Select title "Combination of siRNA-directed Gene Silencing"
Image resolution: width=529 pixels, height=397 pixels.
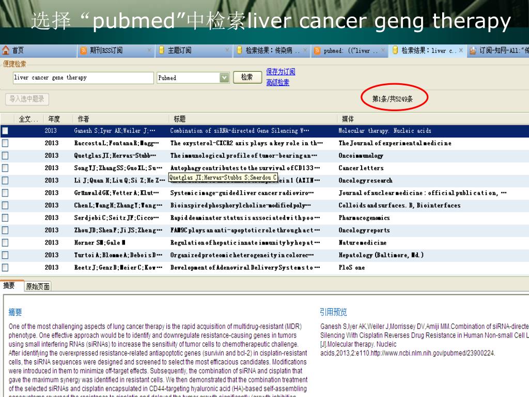240,131
